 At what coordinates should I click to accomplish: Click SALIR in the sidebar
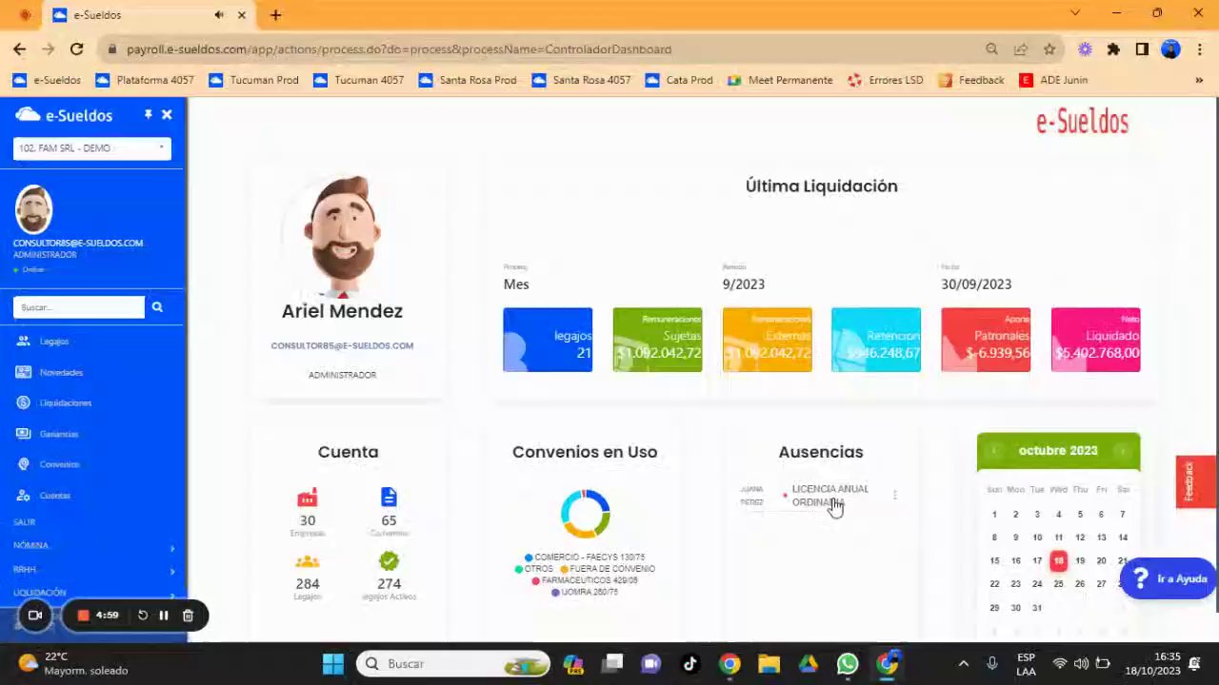pos(25,522)
